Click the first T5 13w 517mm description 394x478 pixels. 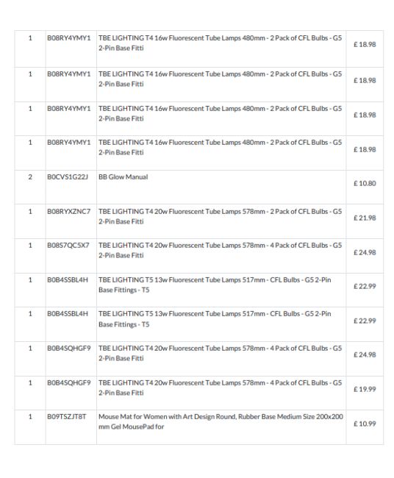coord(215,285)
